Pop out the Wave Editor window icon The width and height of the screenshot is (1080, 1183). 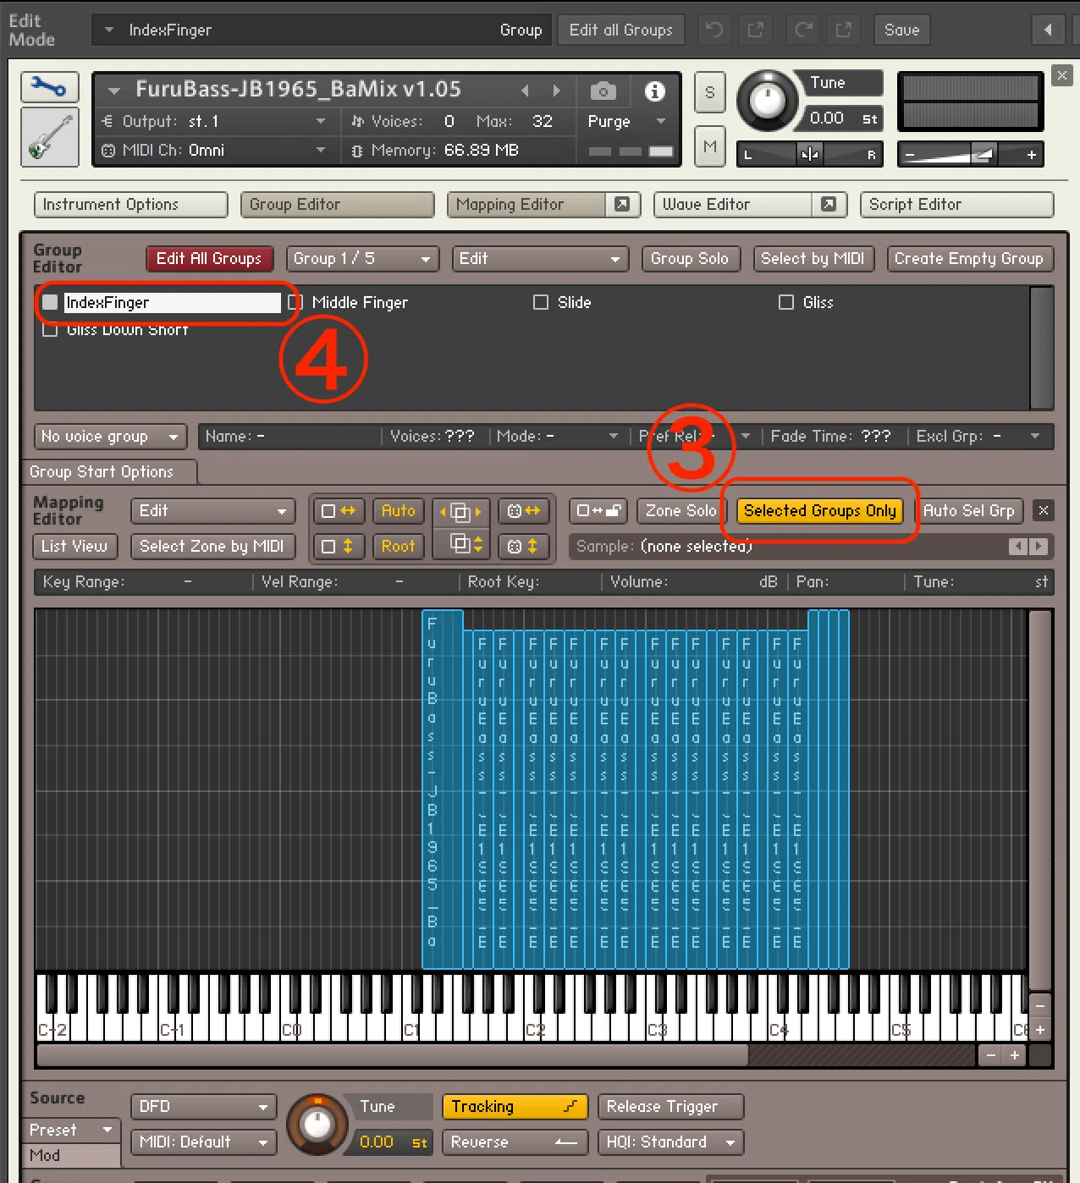pyautogui.click(x=829, y=205)
